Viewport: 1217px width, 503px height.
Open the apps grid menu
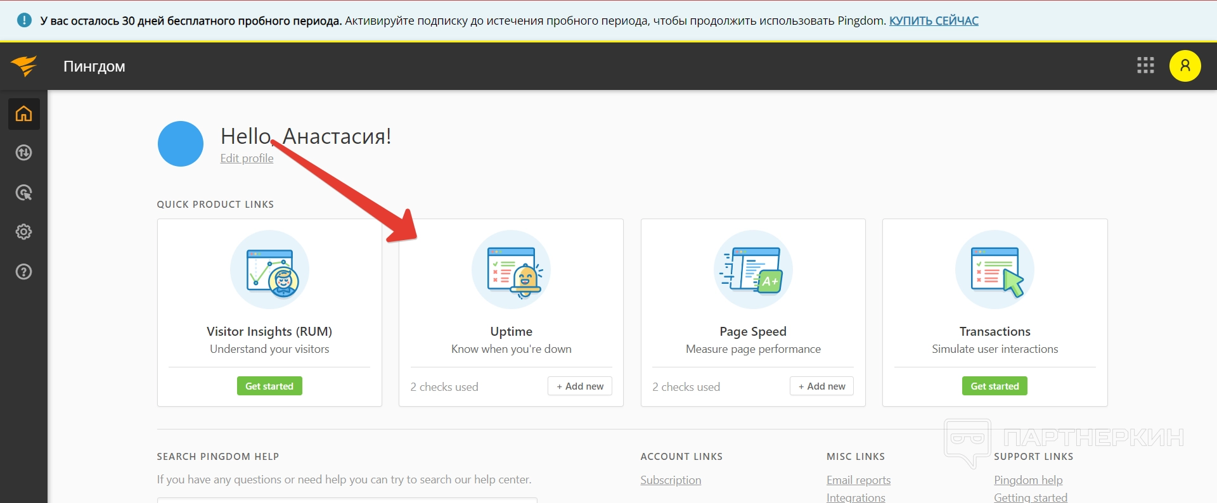tap(1145, 65)
